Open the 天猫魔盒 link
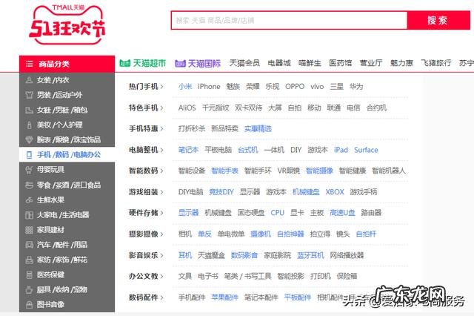Image resolution: width=474 pixels, height=316 pixels. pyautogui.click(x=211, y=255)
